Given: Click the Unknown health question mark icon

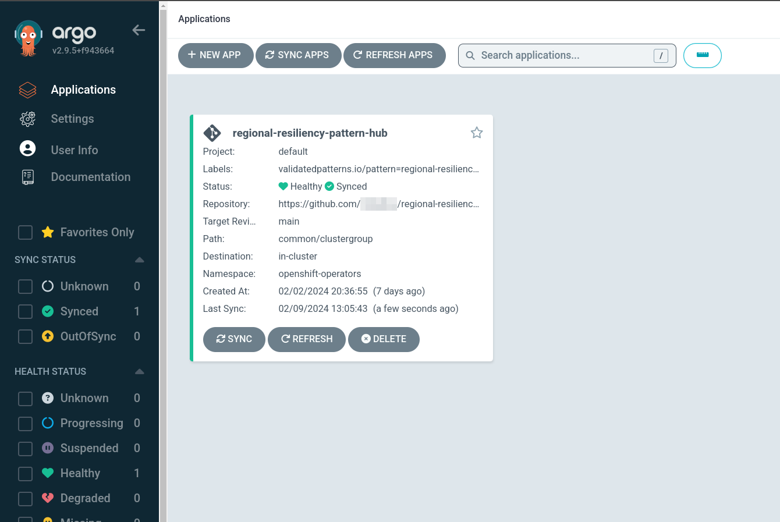Looking at the screenshot, I should coord(48,398).
